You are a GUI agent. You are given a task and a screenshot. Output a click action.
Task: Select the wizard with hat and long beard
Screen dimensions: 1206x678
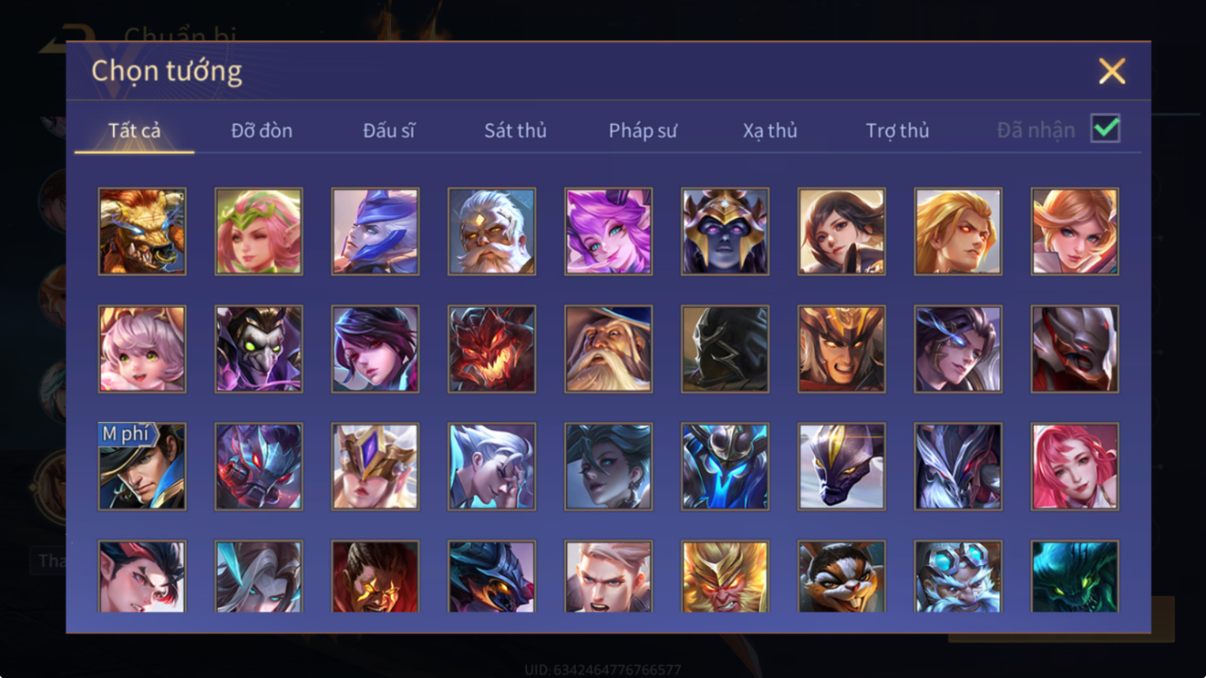click(x=608, y=349)
